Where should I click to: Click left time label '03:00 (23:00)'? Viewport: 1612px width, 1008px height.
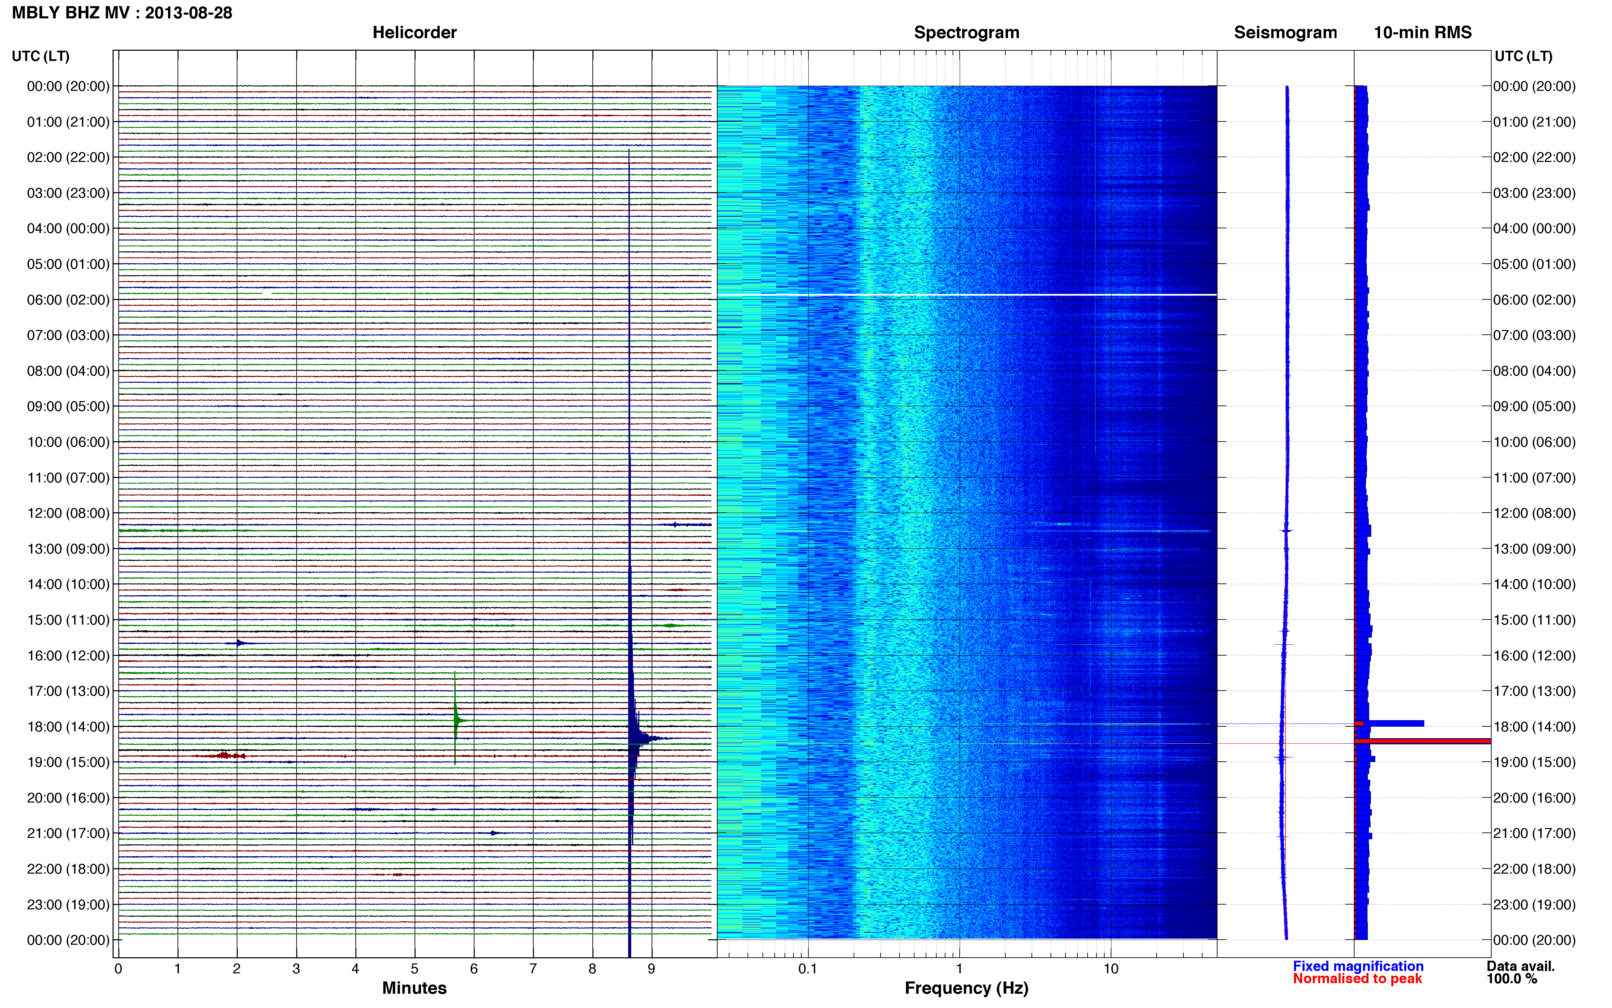tap(68, 193)
